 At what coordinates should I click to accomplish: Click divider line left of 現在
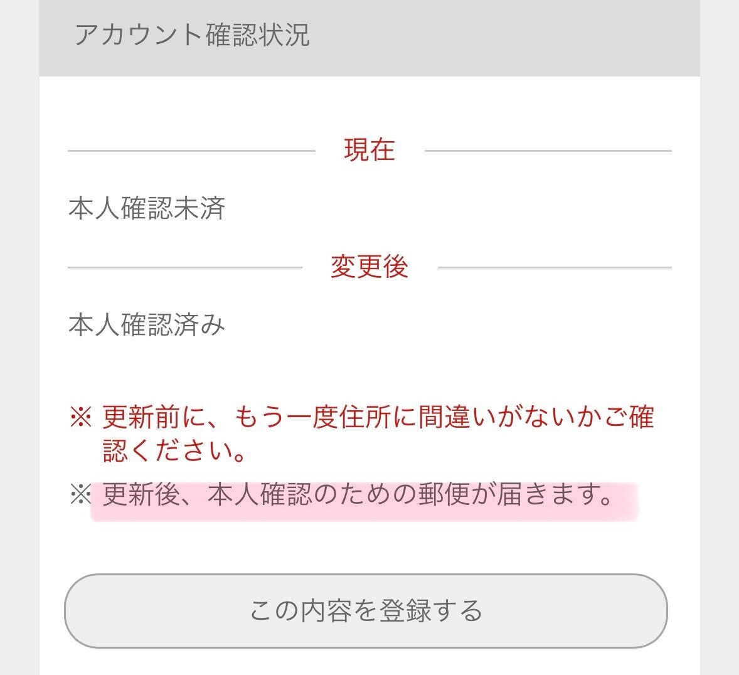pos(191,151)
